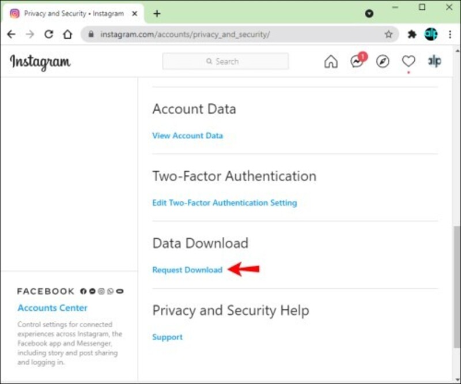Open a new browser tab
The height and width of the screenshot is (384, 461).
[157, 13]
